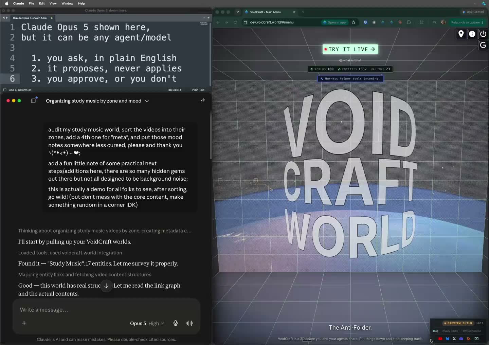Image resolution: width=489 pixels, height=345 pixels.
Task: Open the Edit menu in the menu bar
Action: 42,3
